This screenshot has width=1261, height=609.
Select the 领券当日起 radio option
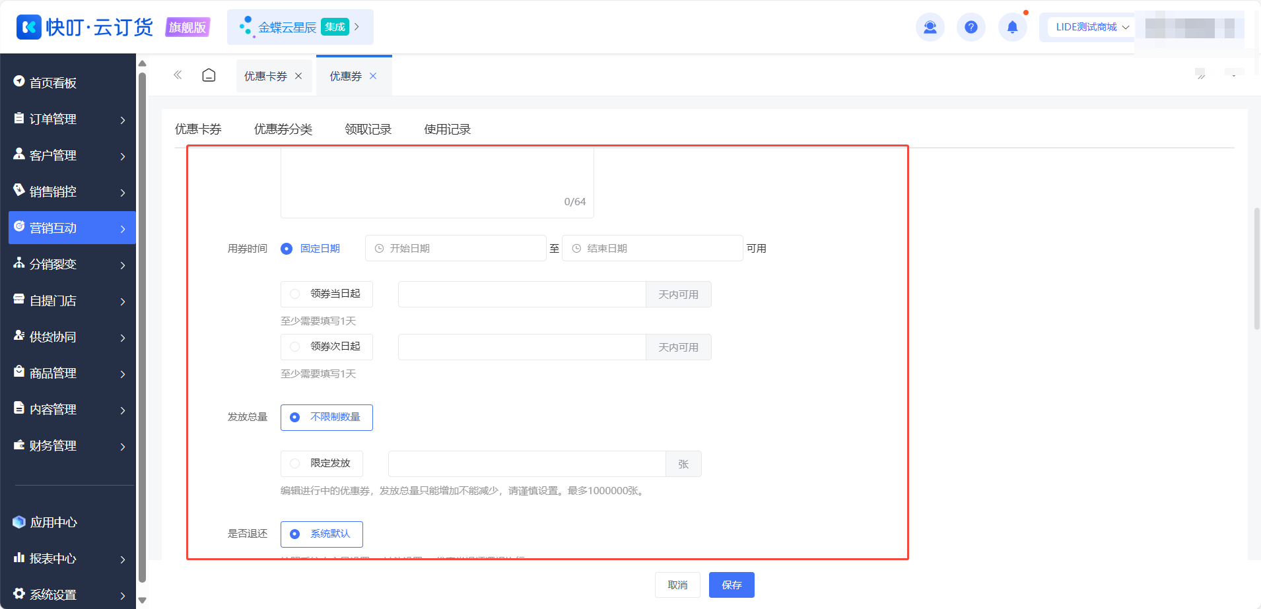(x=327, y=294)
